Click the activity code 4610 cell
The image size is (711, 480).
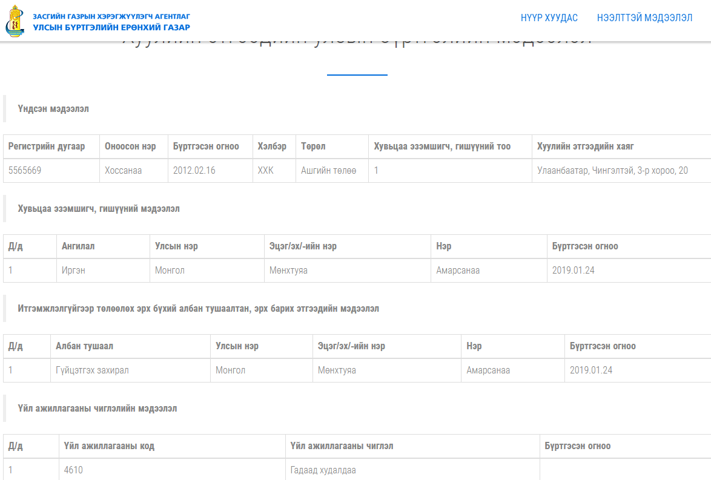(73, 470)
